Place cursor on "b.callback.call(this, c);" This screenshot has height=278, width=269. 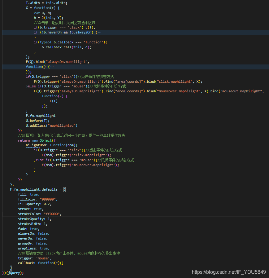[67, 47]
